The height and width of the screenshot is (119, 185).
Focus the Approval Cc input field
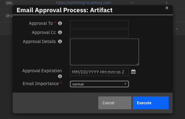pyautogui.click(x=99, y=33)
